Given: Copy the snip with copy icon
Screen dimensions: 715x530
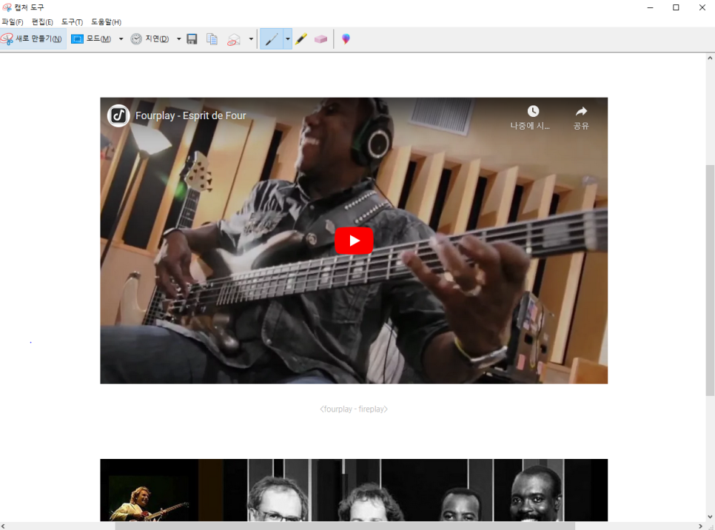Looking at the screenshot, I should click(x=212, y=38).
